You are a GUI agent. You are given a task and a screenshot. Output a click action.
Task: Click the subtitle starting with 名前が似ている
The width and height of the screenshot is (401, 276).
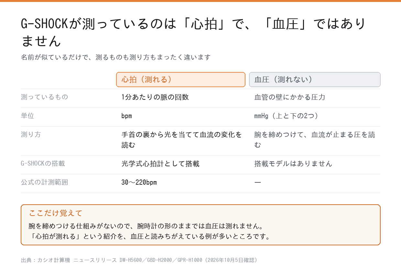116,57
